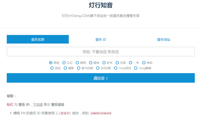Click the 灯行知音 page title
Screen dimensions: 201x116
pyautogui.click(x=100, y=5)
